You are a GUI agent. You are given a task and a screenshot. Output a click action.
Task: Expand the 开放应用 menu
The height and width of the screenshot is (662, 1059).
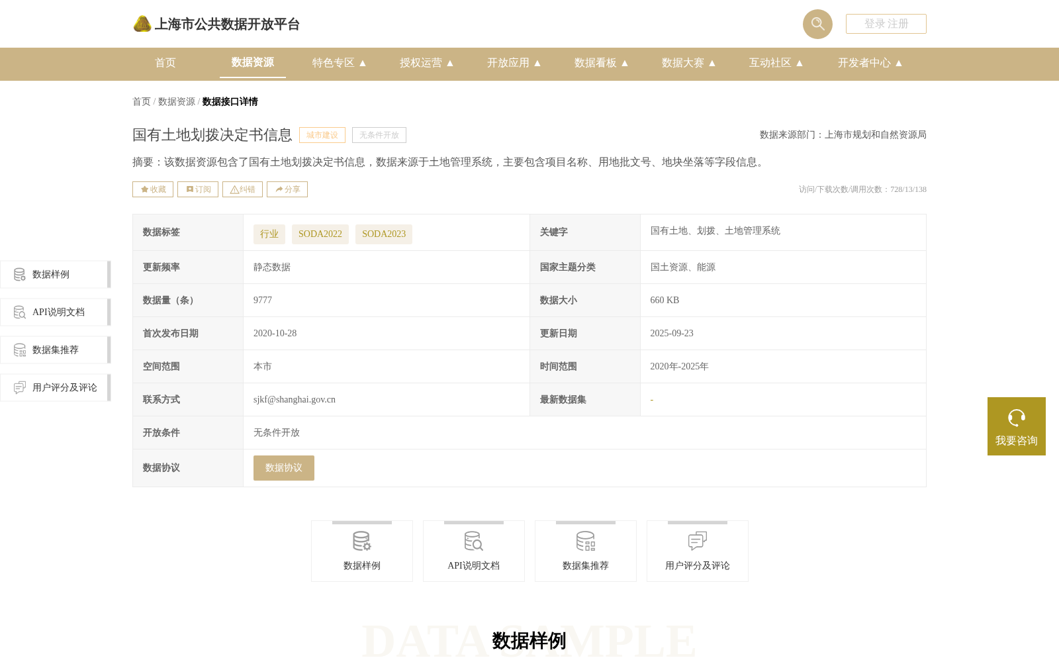coord(514,63)
